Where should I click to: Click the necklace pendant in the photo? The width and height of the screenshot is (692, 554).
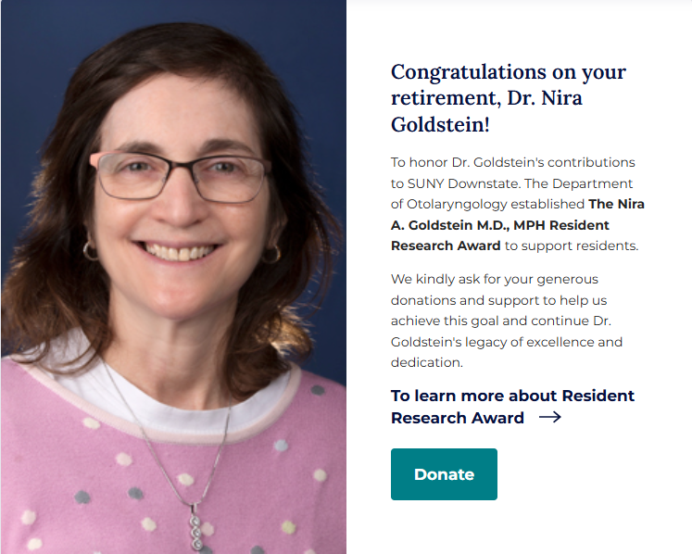pos(196,528)
